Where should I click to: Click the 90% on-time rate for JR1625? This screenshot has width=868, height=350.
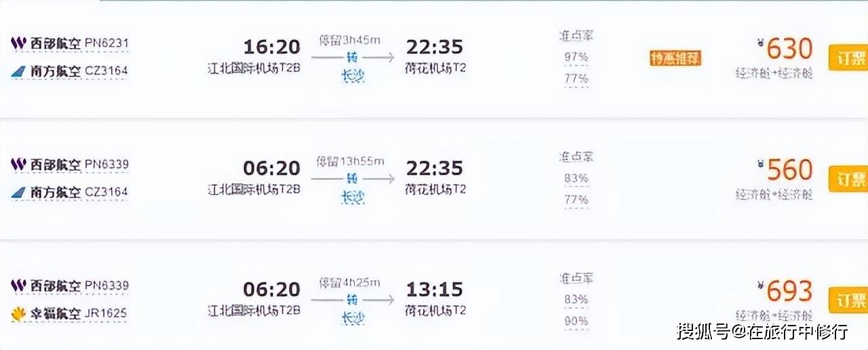(x=576, y=321)
